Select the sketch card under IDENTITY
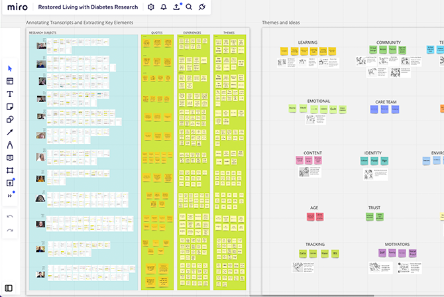The width and height of the screenshot is (444, 297). [x=376, y=174]
